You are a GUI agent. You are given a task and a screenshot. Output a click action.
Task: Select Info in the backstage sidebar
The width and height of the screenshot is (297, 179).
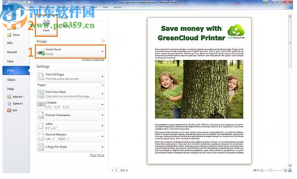(x=10, y=43)
